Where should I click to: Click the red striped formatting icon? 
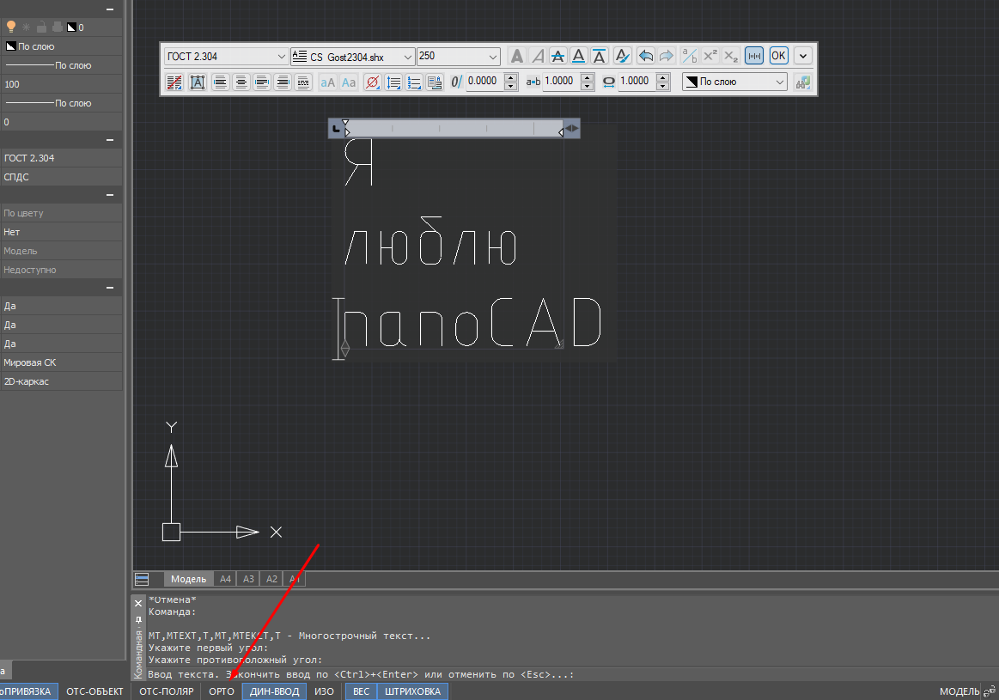pos(174,82)
